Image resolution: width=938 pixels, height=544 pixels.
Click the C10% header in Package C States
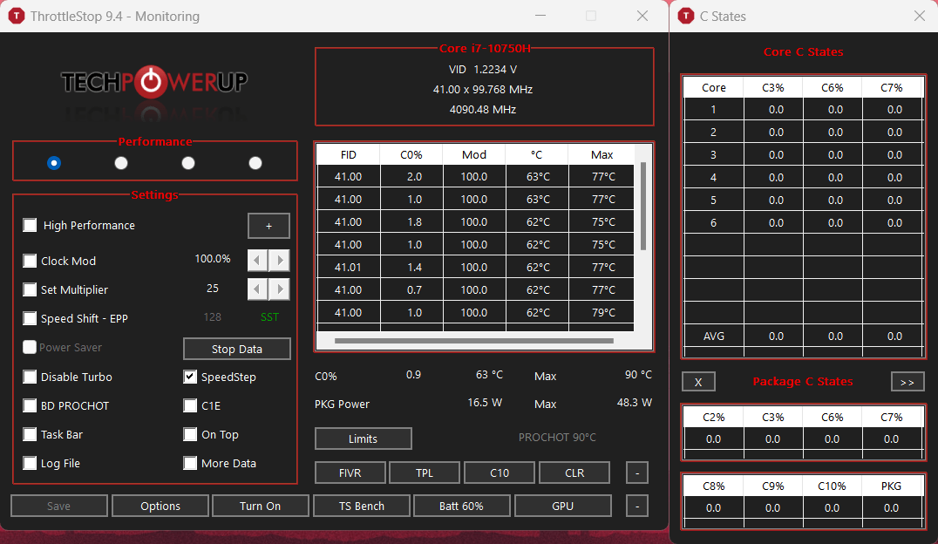832,486
